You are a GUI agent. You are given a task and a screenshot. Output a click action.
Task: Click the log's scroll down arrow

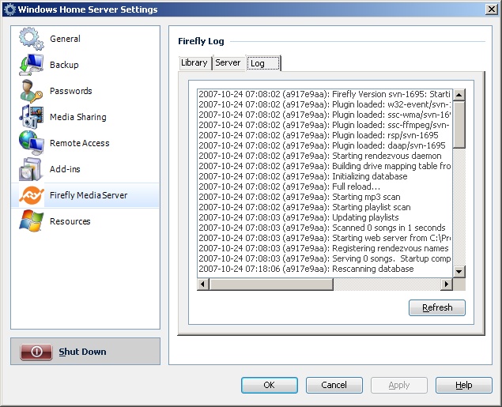pyautogui.click(x=459, y=272)
